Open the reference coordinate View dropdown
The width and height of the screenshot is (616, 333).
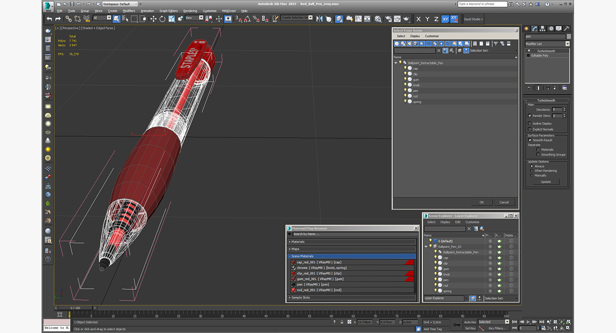[194, 18]
